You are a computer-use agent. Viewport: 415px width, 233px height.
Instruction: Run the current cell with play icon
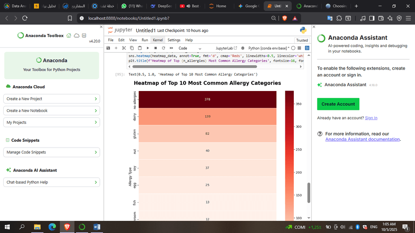(148, 48)
